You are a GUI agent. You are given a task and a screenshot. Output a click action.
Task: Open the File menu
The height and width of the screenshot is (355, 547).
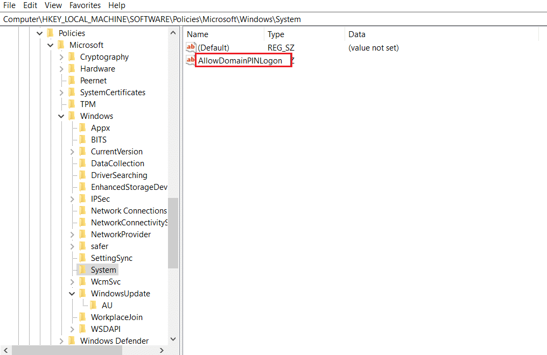[9, 5]
